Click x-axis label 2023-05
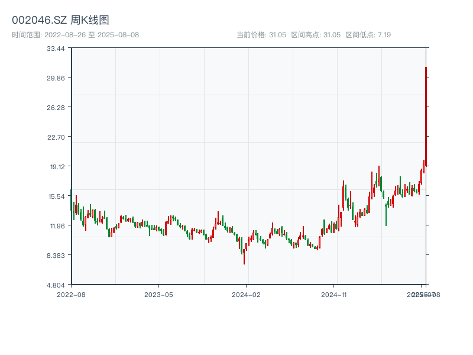Screen dimensions: 473x355 [158, 295]
